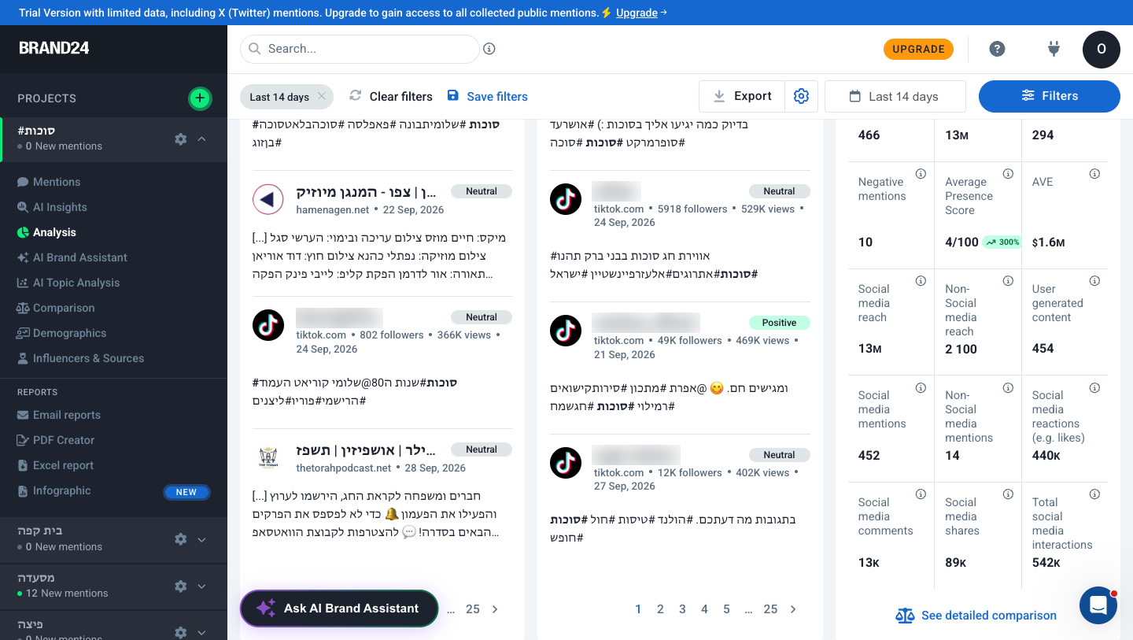Viewport: 1133px width, 640px height.
Task: Expand the מסעדה project chevron
Action: click(x=202, y=586)
